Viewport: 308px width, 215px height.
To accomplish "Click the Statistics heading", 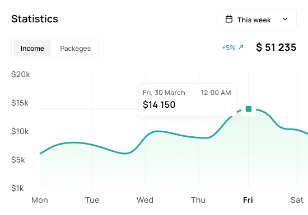I will click(35, 19).
